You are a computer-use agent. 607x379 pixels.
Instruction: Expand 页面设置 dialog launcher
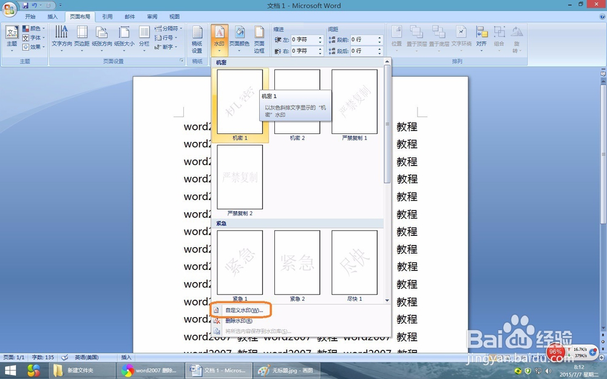point(181,61)
